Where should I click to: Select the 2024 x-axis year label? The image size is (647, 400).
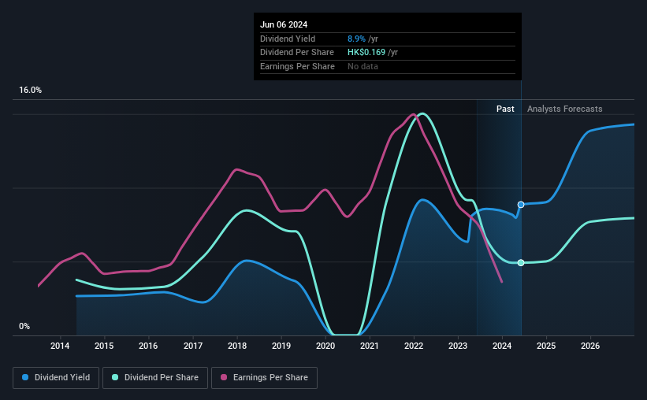point(502,346)
